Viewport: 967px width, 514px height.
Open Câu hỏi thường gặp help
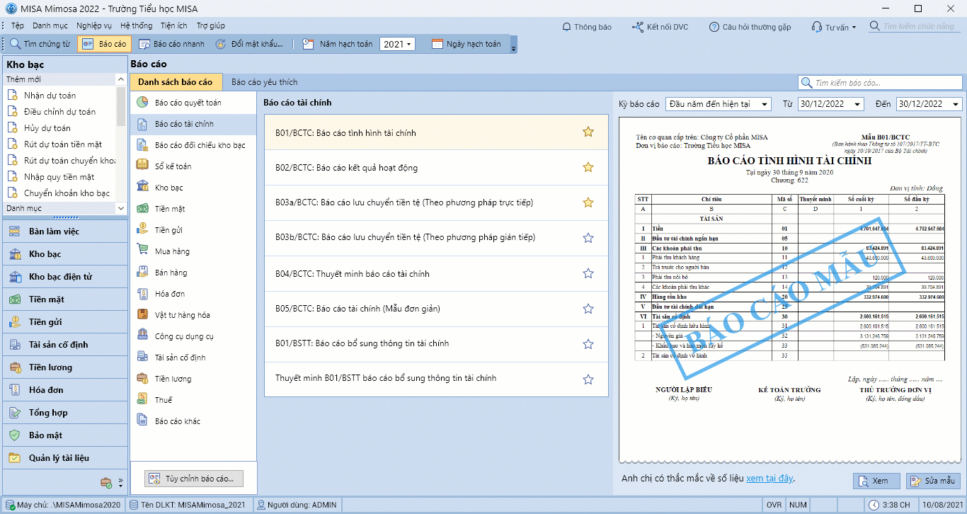coord(750,27)
